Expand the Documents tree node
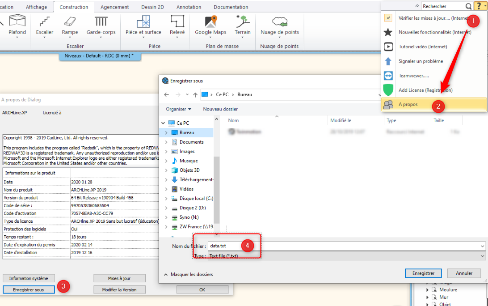 click(x=166, y=142)
